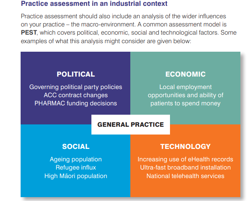
Task: Click "National telehealth services" text
Action: pyautogui.click(x=186, y=176)
